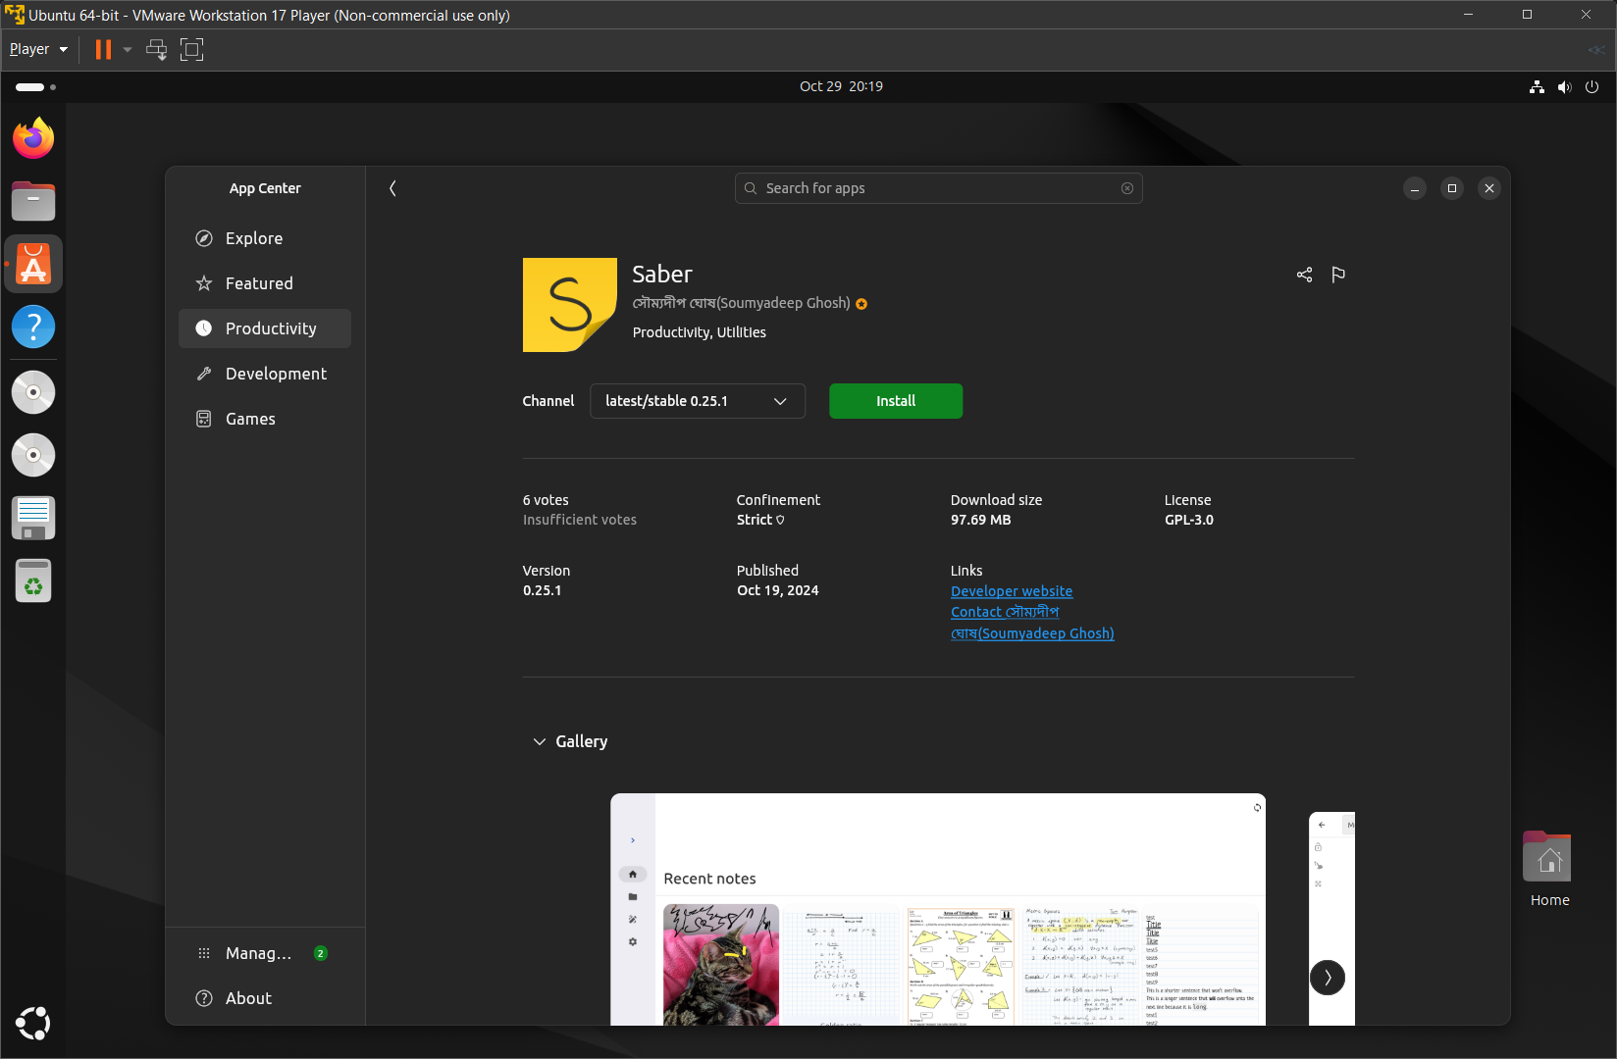
Task: Open the second disc icon in dock
Action: [x=33, y=455]
